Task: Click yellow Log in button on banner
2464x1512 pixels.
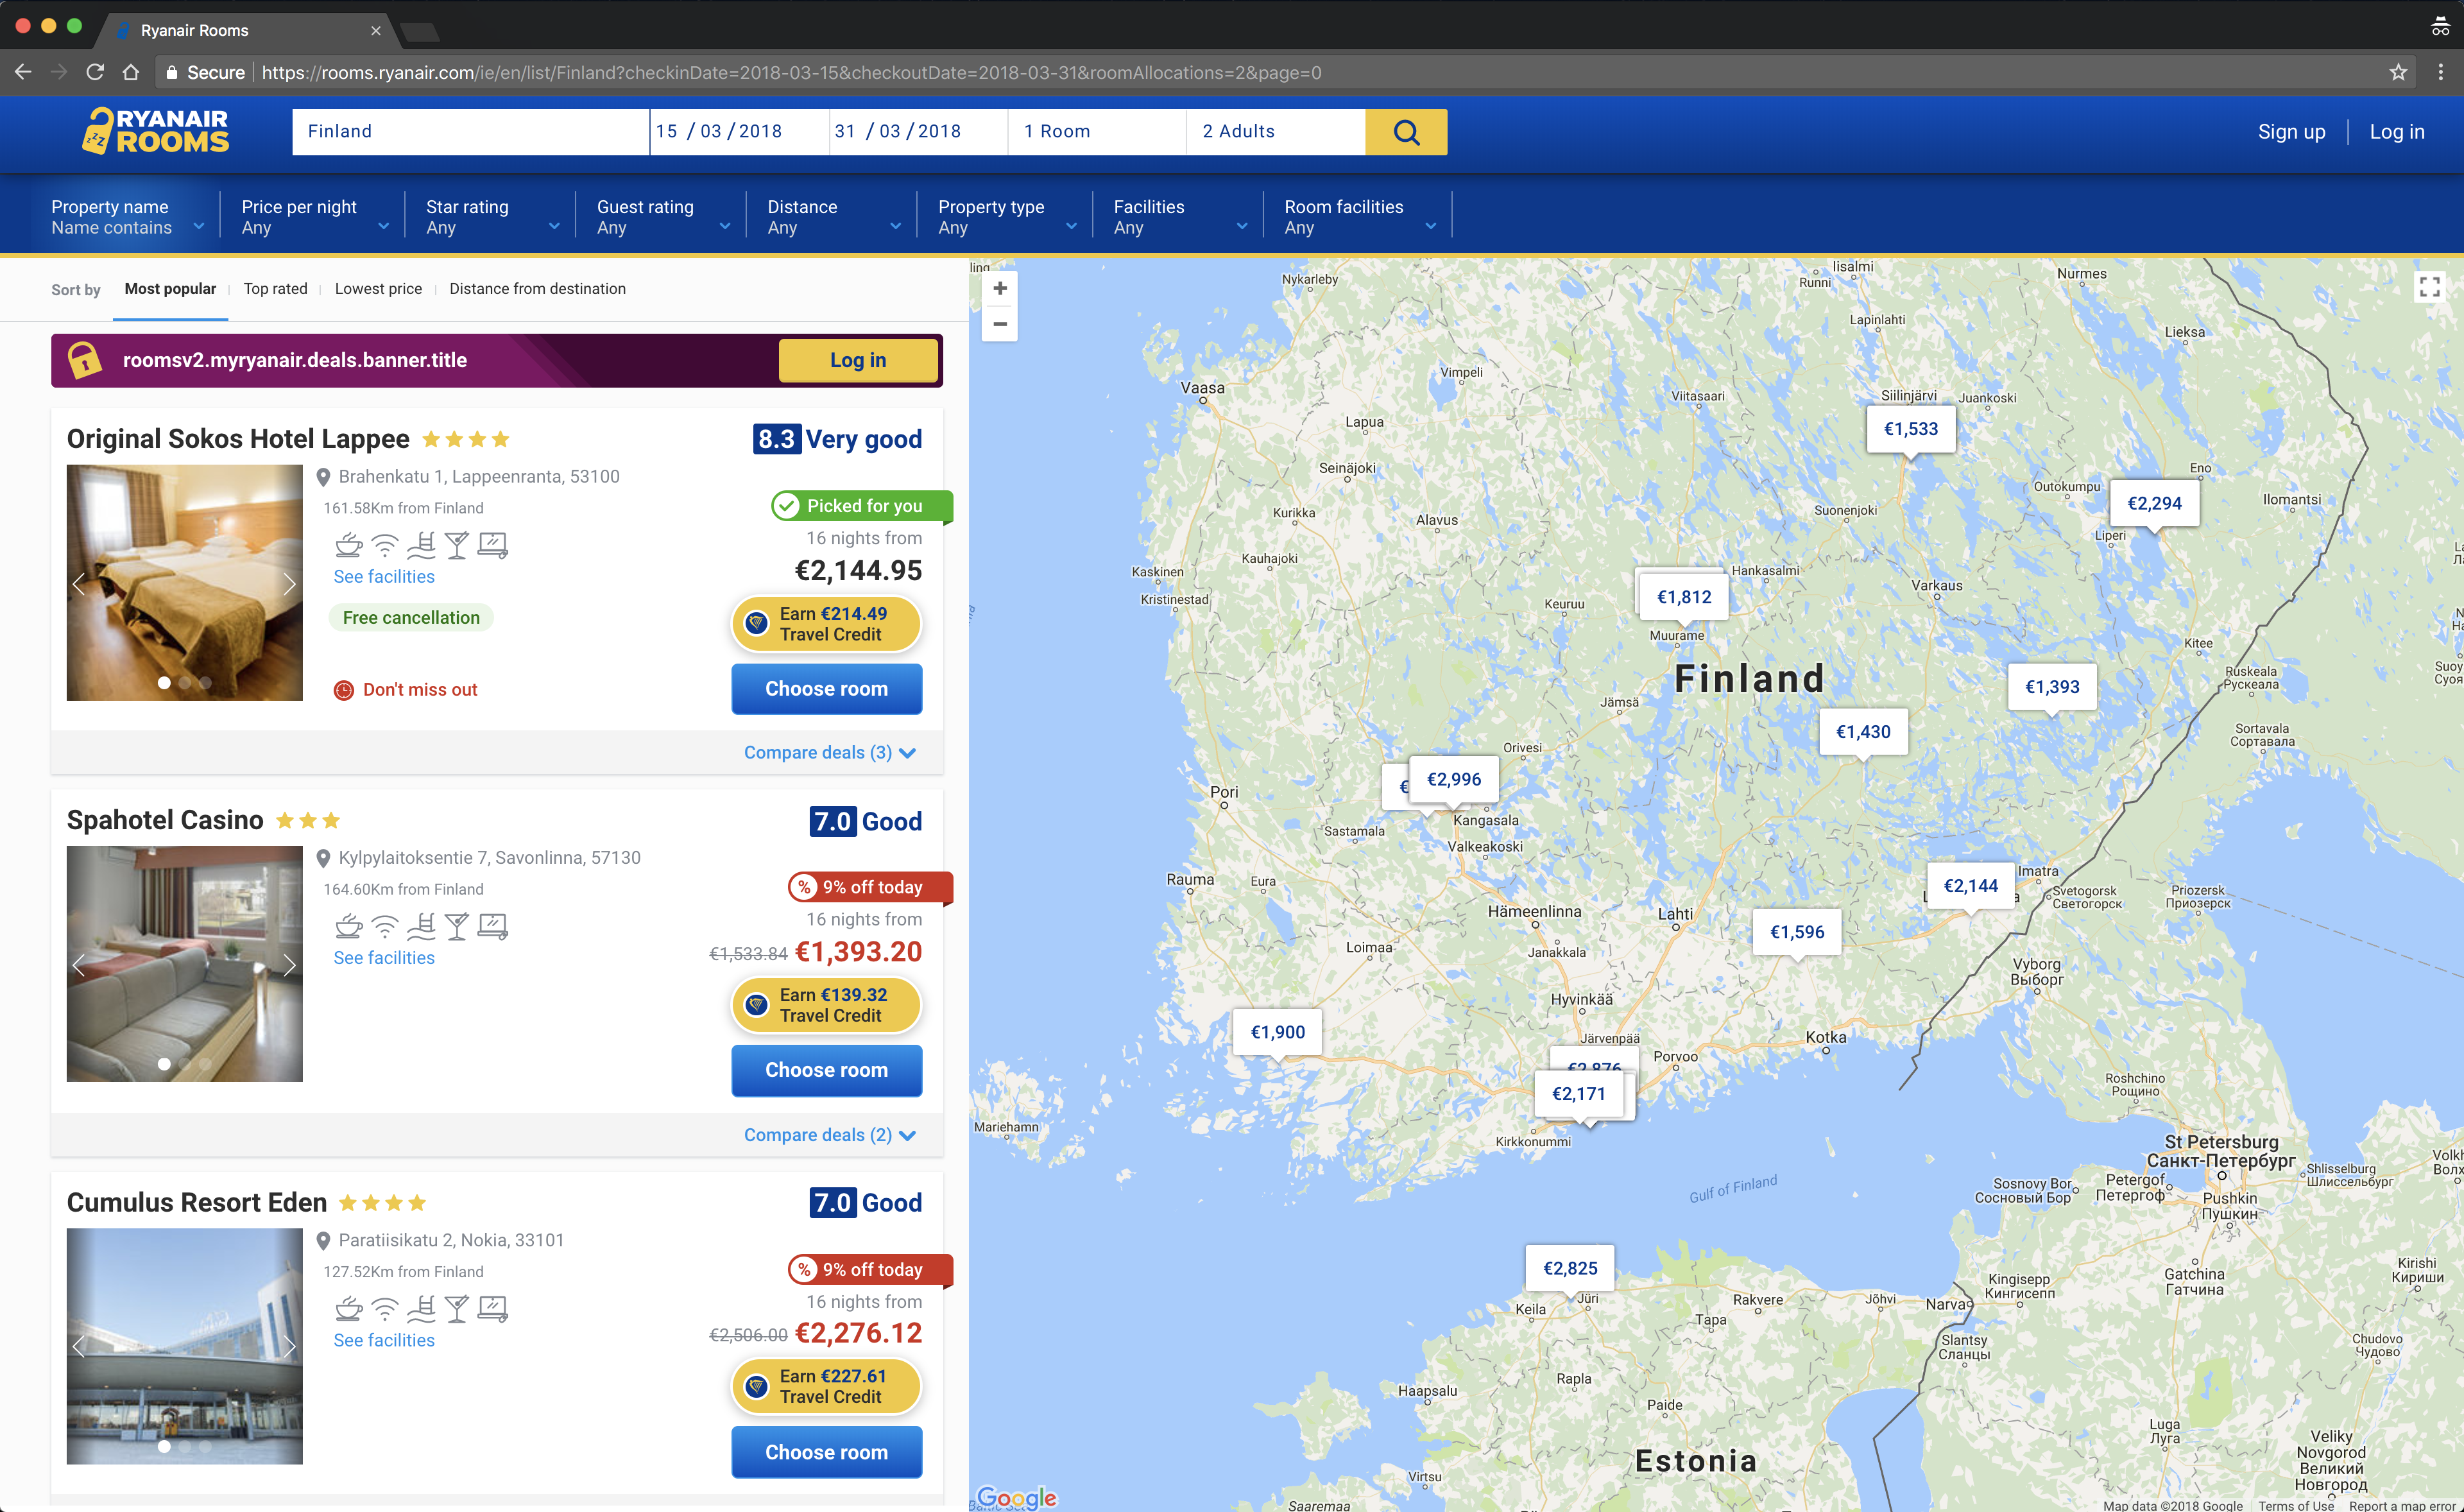Action: point(858,360)
